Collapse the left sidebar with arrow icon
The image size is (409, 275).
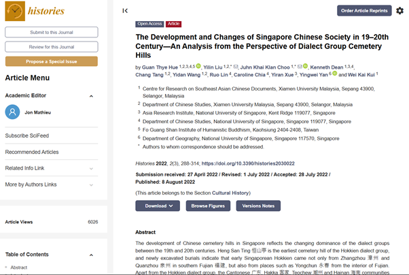click(x=125, y=10)
